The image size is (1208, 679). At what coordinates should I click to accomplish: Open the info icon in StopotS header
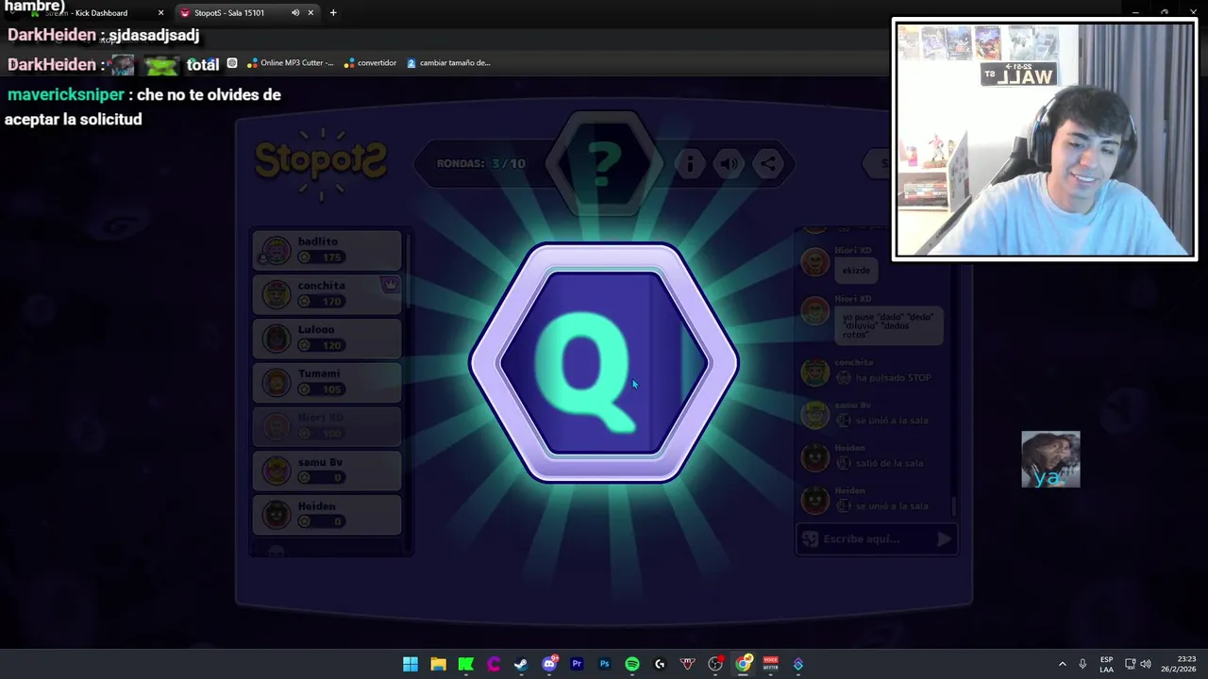tap(690, 164)
